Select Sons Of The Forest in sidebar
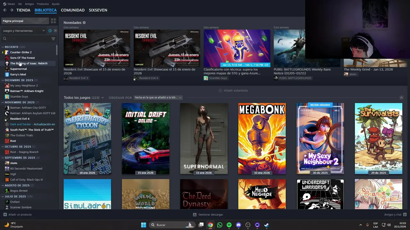Viewport: 410px width, 230px height. pyautogui.click(x=22, y=58)
